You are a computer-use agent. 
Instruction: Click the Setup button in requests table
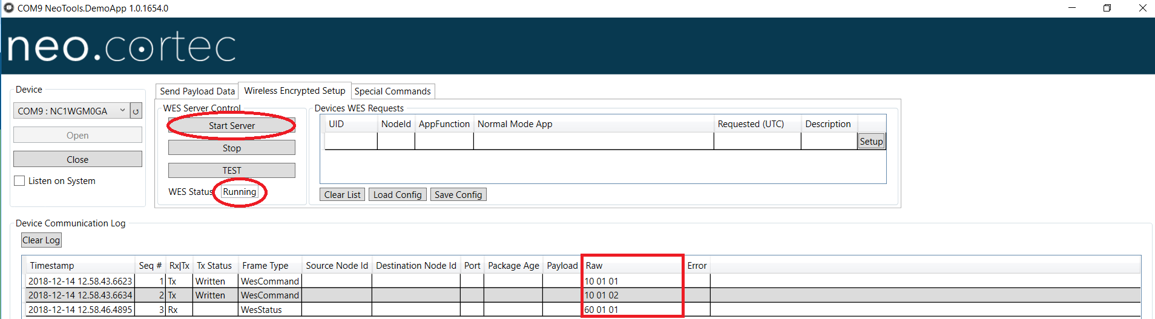pyautogui.click(x=872, y=141)
